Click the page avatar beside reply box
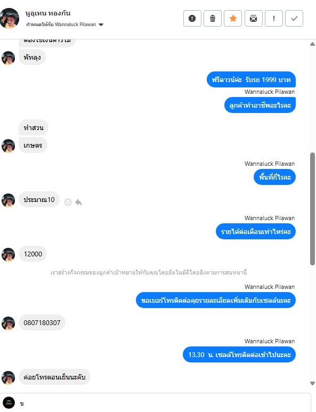 point(9,403)
